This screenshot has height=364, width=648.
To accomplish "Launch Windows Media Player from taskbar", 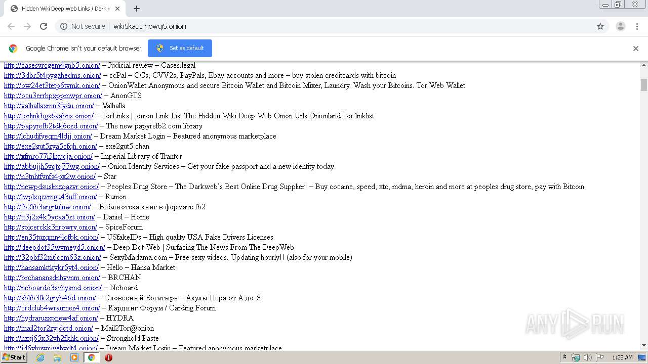I will (x=74, y=357).
